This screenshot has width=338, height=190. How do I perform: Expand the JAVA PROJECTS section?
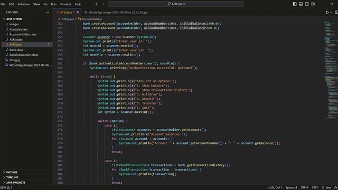point(16,183)
